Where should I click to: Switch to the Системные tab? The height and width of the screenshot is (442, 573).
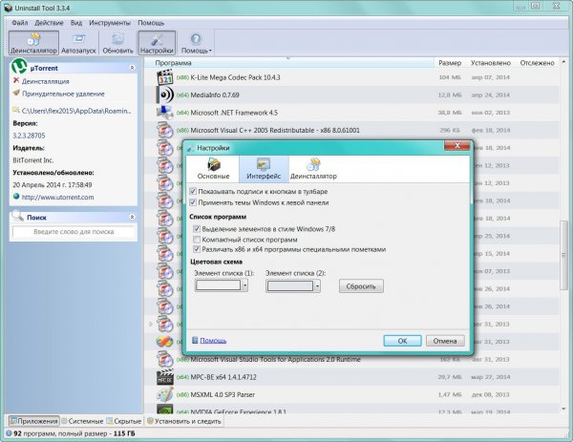click(x=82, y=421)
